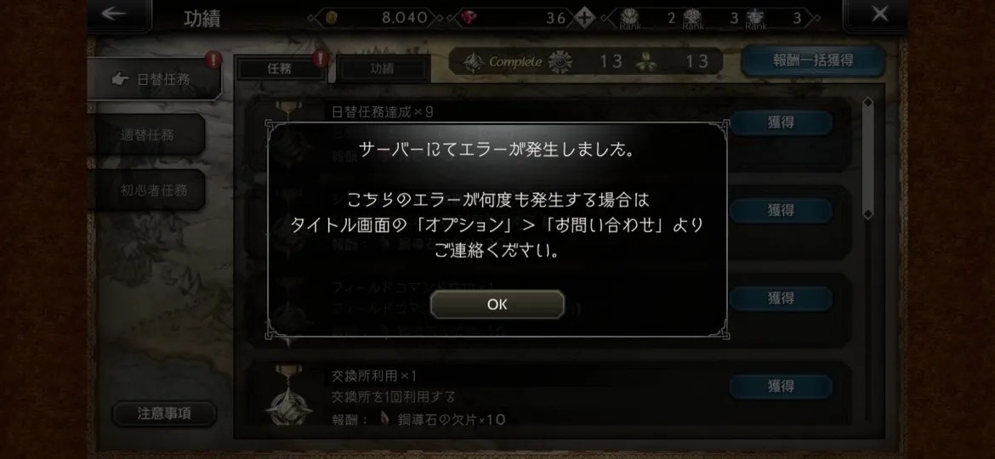Click the mission list scrollbar handle

click(867, 158)
